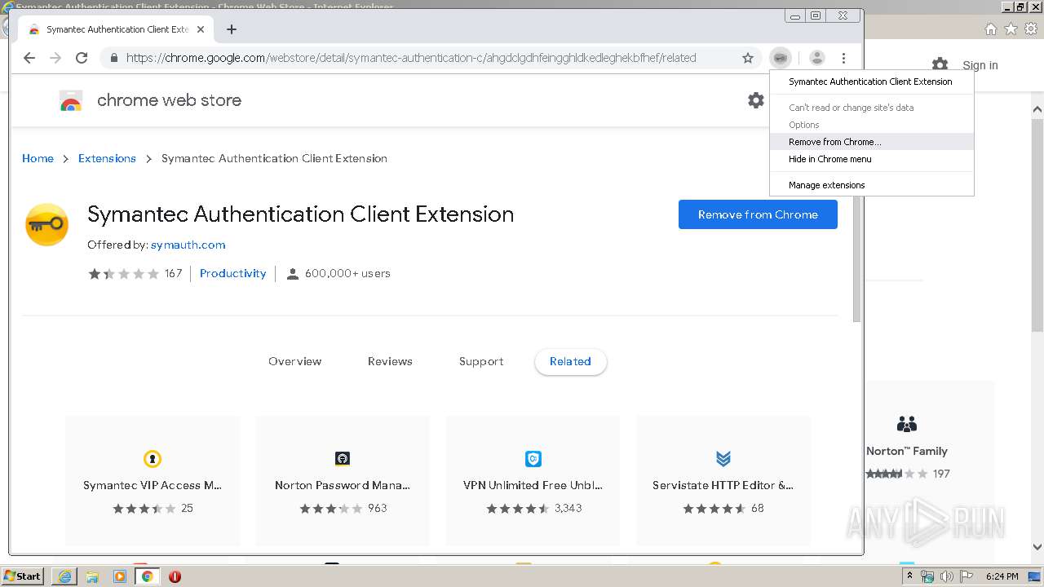Open VPN Unlimited Free Unbl... title
1044x587 pixels.
coord(533,485)
